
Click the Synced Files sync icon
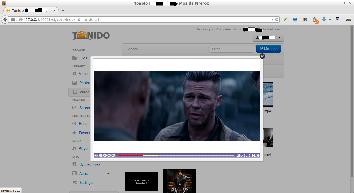tap(74, 164)
